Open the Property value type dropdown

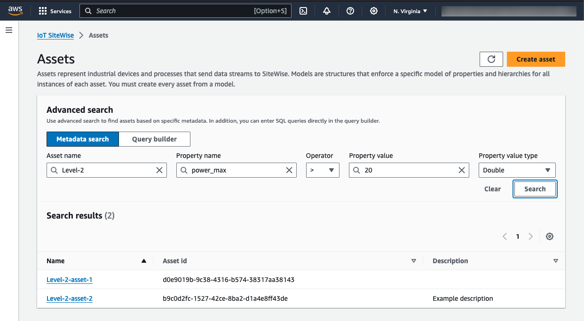[x=517, y=170]
